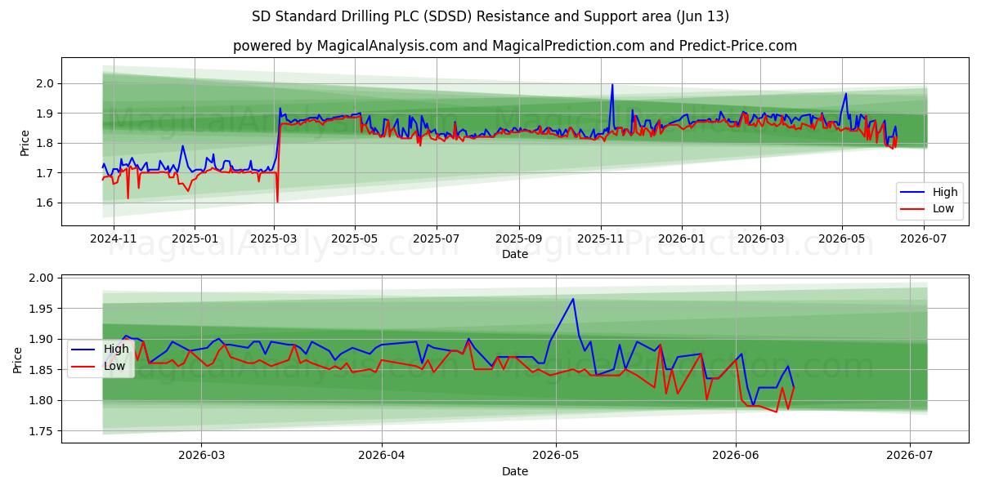Click the '1.8' price label in the upper chart
Image resolution: width=981 pixels, height=490 pixels.
click(x=46, y=143)
